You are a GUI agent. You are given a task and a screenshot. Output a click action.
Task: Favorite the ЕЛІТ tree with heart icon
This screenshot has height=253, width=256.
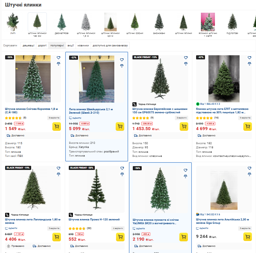pyautogui.click(x=249, y=58)
